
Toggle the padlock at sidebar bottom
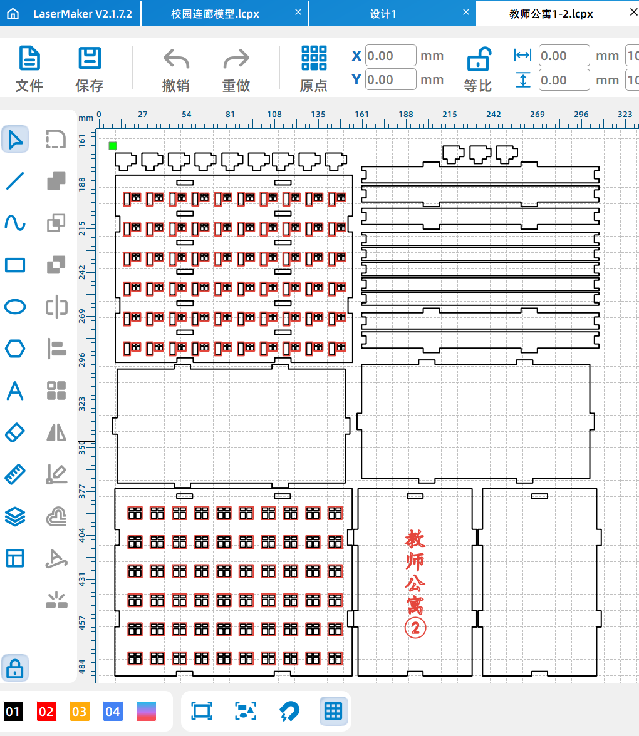coord(15,668)
